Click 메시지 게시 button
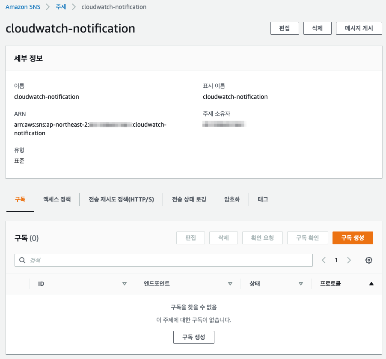The width and height of the screenshot is (386, 359). [359, 28]
